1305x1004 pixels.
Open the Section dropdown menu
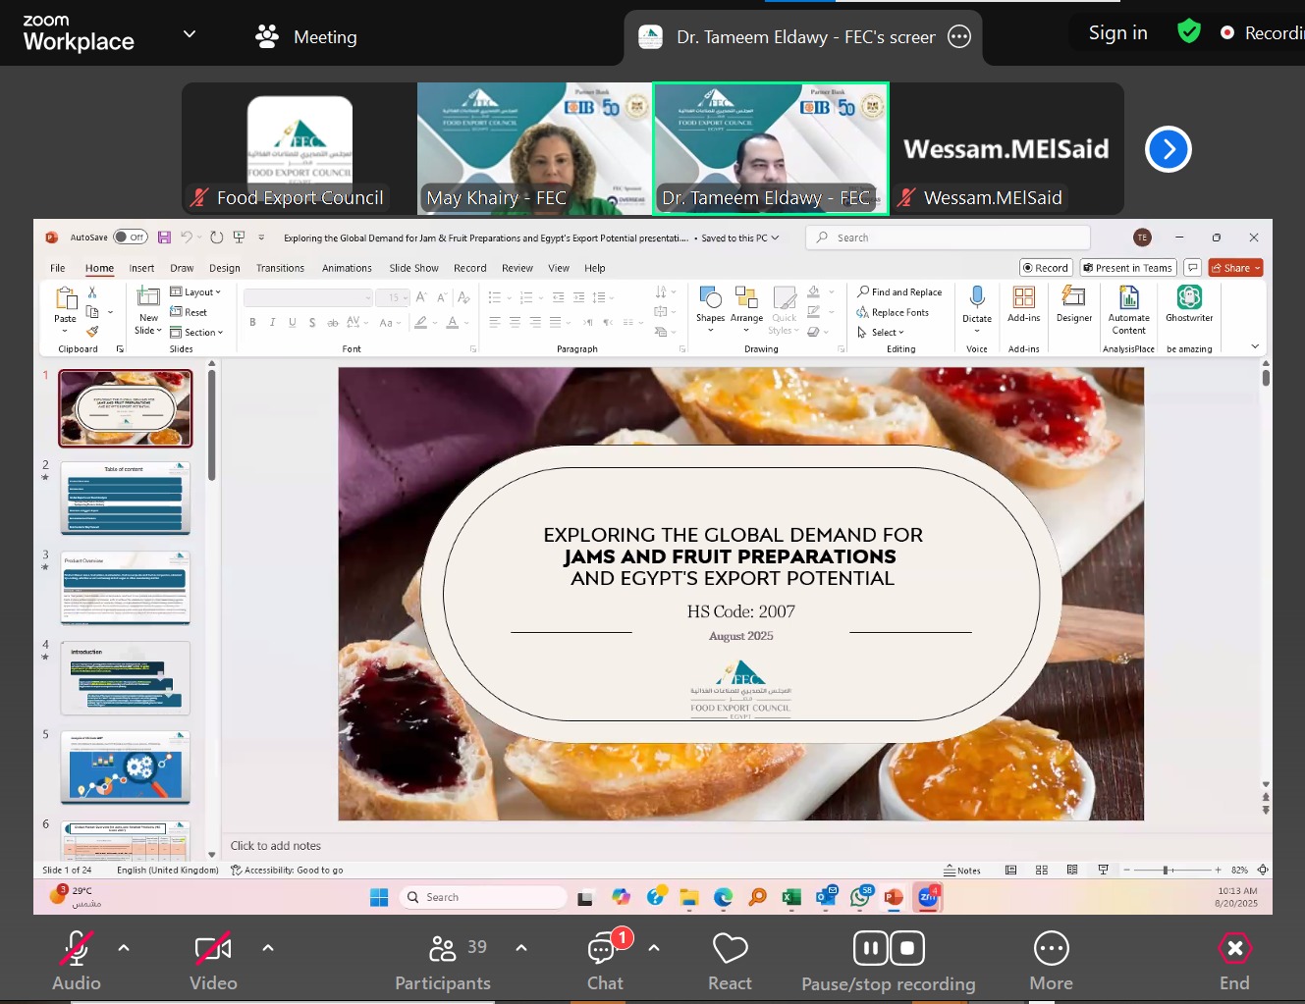196,332
